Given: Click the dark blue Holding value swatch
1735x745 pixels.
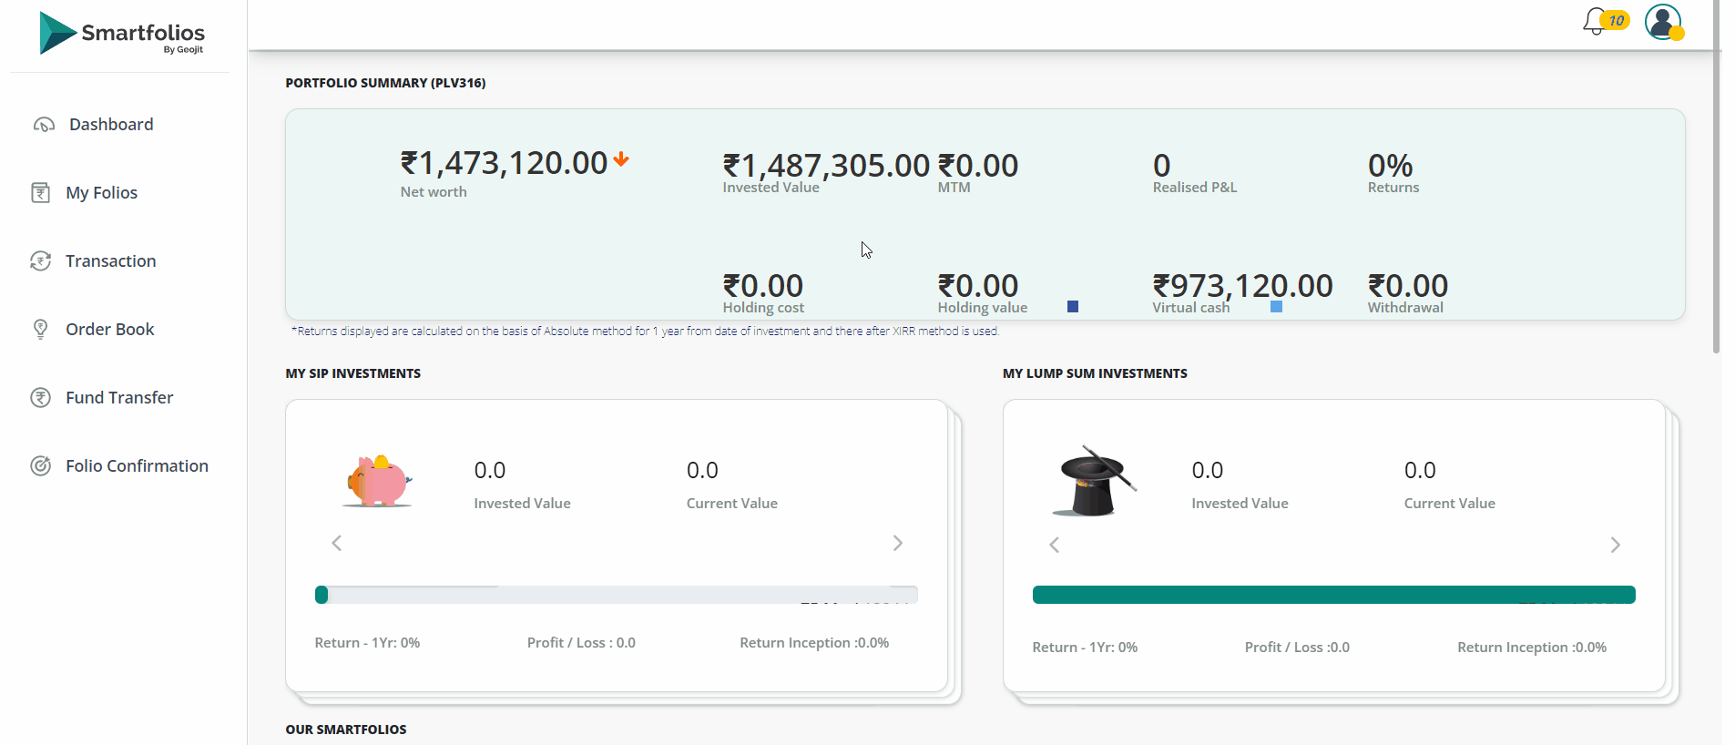Looking at the screenshot, I should click(x=1073, y=307).
